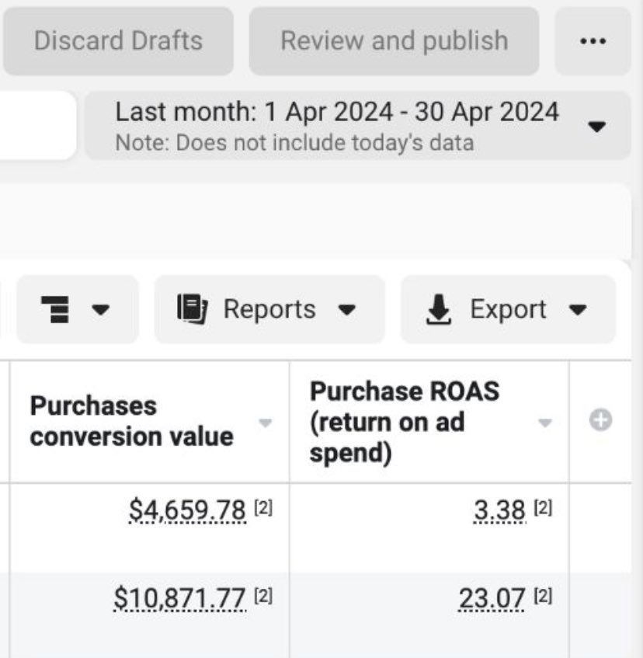This screenshot has width=643, height=658.
Task: Open the three-dot more options menu
Action: coord(593,41)
